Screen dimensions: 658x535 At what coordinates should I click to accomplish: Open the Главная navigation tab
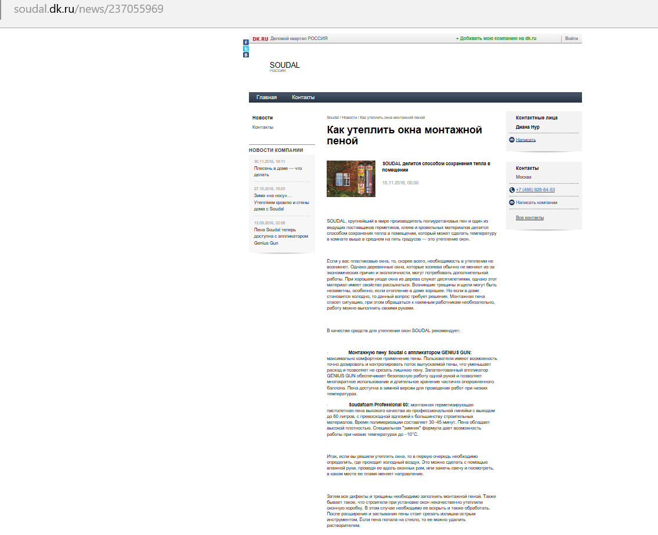click(266, 97)
